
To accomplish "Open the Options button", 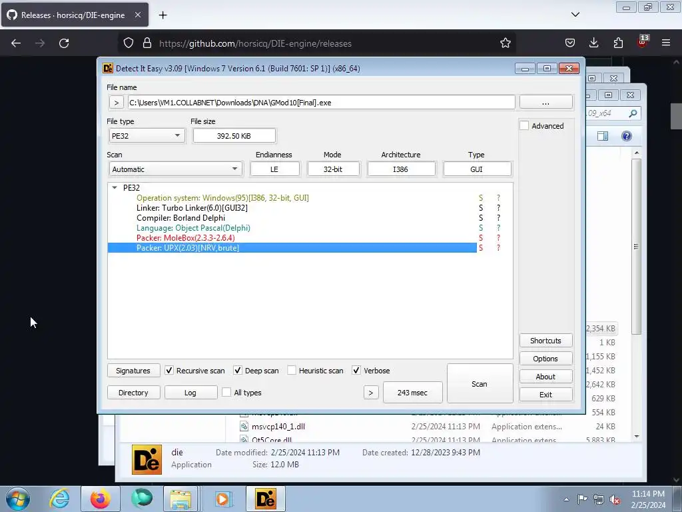I will pos(546,358).
